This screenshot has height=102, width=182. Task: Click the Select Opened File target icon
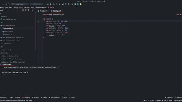point(23,10)
